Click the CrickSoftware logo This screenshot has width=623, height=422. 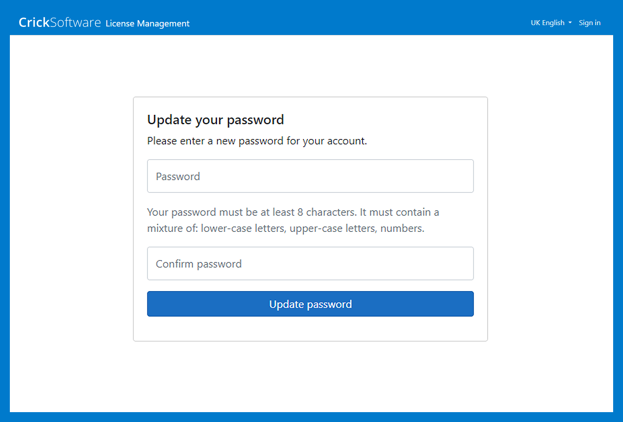click(60, 22)
